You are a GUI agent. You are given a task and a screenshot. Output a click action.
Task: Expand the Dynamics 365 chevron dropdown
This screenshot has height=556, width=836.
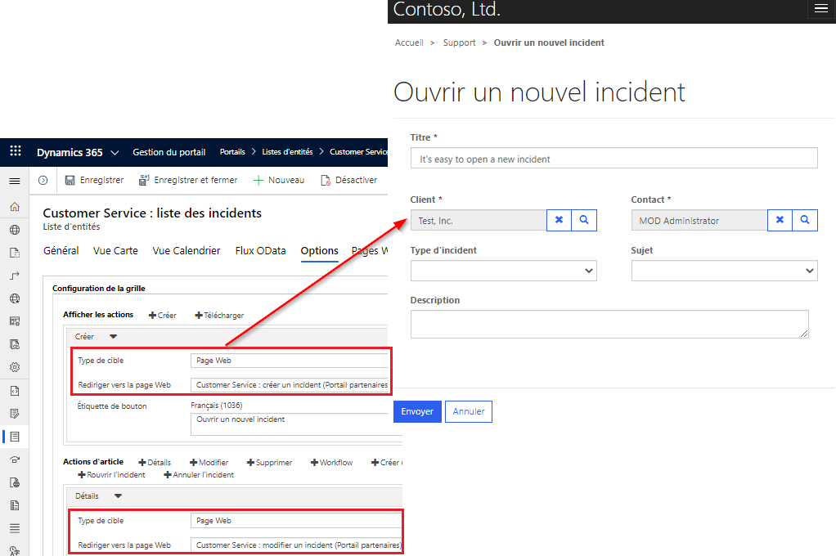(115, 152)
